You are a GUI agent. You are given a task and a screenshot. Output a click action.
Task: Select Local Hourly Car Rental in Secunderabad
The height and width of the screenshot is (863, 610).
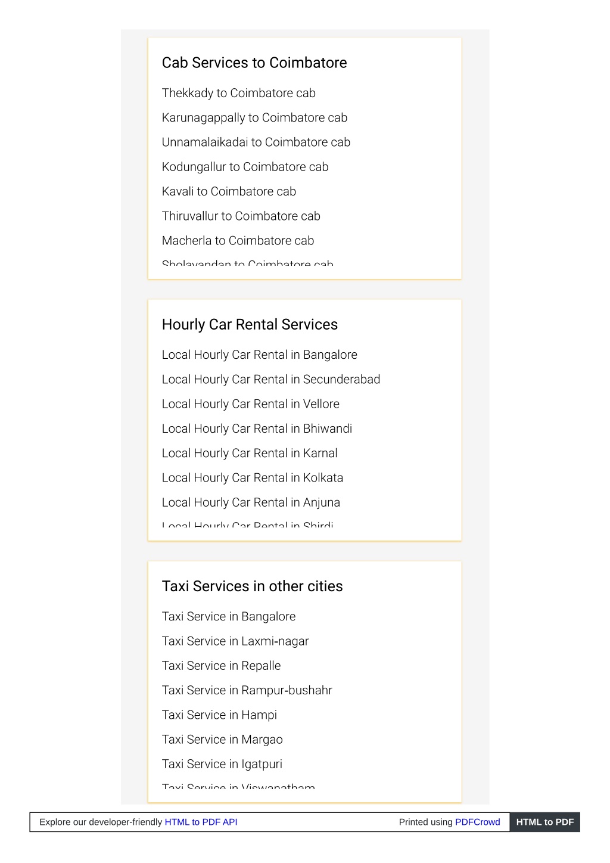270,380
